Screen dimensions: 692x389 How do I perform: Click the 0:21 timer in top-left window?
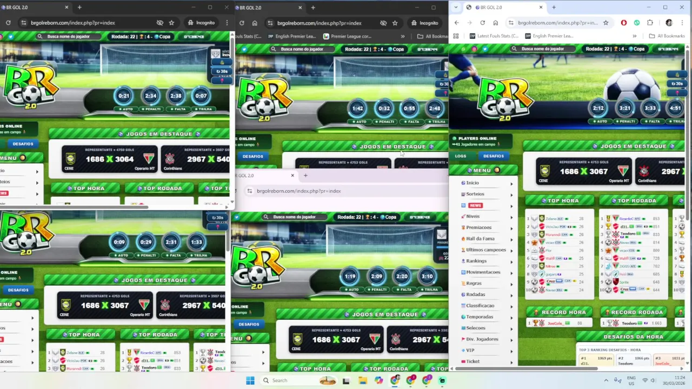click(x=124, y=96)
